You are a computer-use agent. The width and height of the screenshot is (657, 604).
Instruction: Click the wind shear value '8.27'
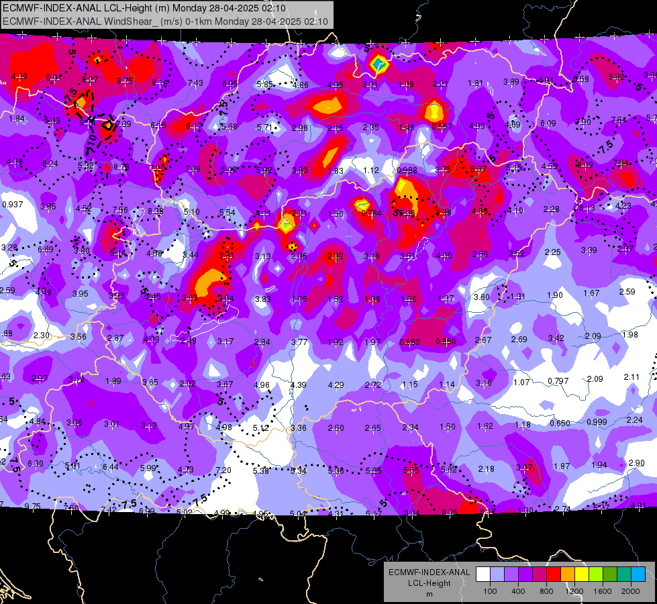click(x=90, y=80)
